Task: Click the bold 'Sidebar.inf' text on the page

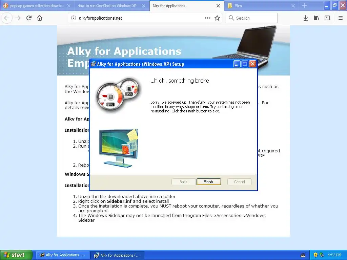Action: tap(119, 201)
